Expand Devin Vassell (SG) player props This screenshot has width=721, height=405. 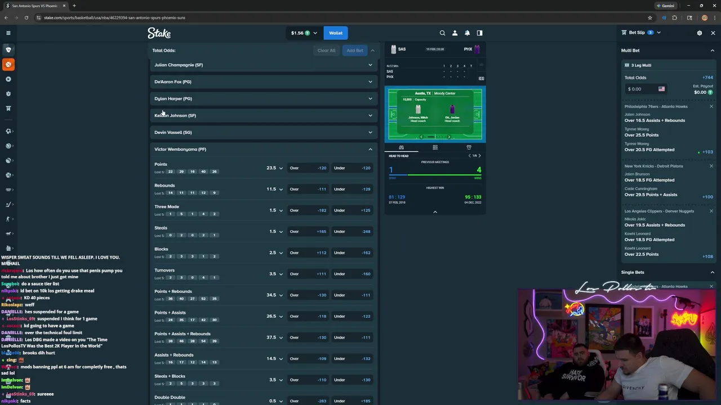[264, 132]
